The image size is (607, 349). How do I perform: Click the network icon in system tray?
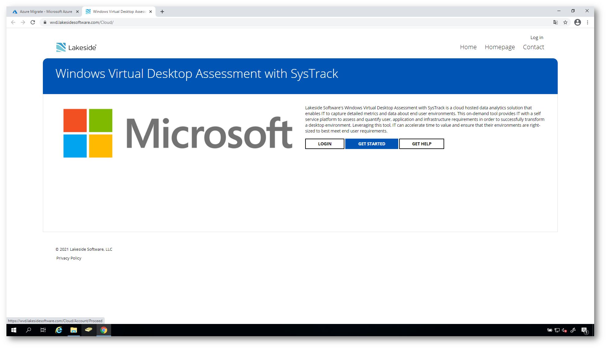pos(557,330)
